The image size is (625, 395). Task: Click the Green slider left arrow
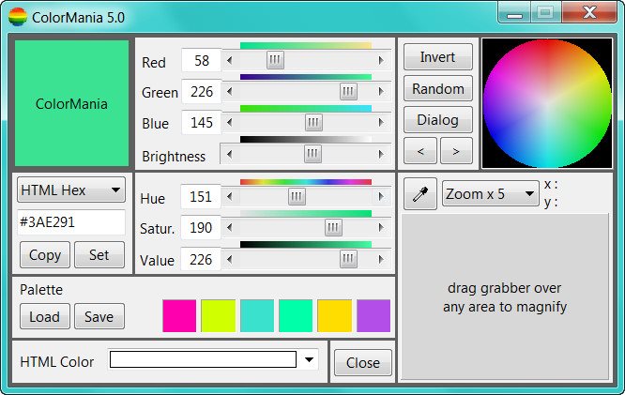[229, 91]
